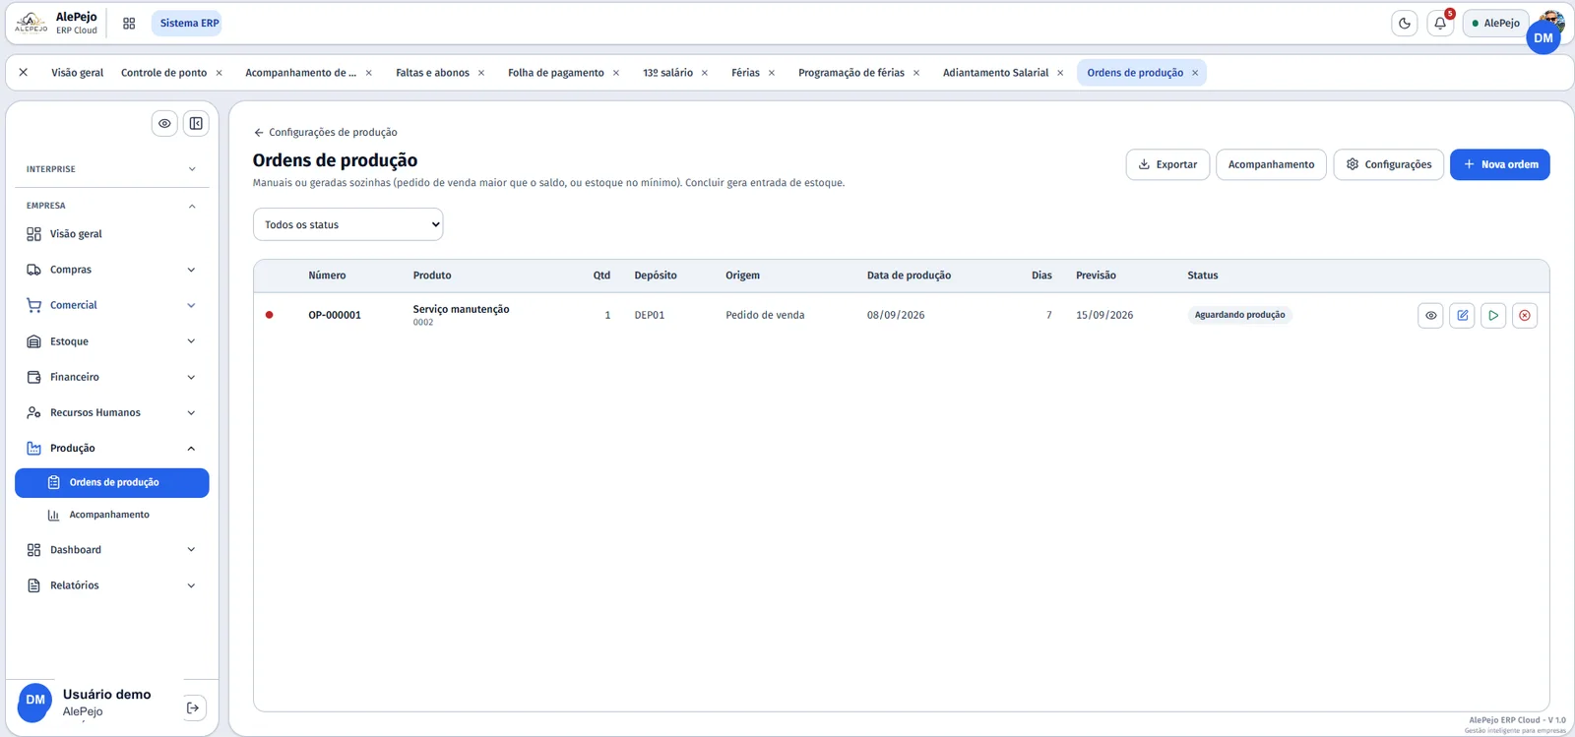Cancel order OP-000001 red icon
This screenshot has width=1575, height=737.
point(1525,316)
